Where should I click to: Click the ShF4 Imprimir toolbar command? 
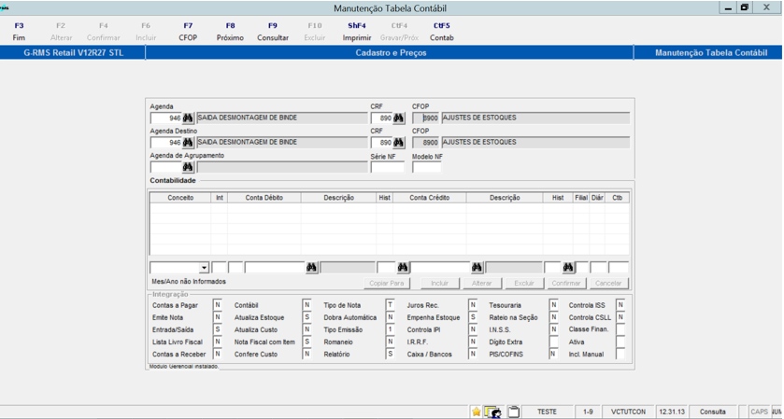coord(357,32)
